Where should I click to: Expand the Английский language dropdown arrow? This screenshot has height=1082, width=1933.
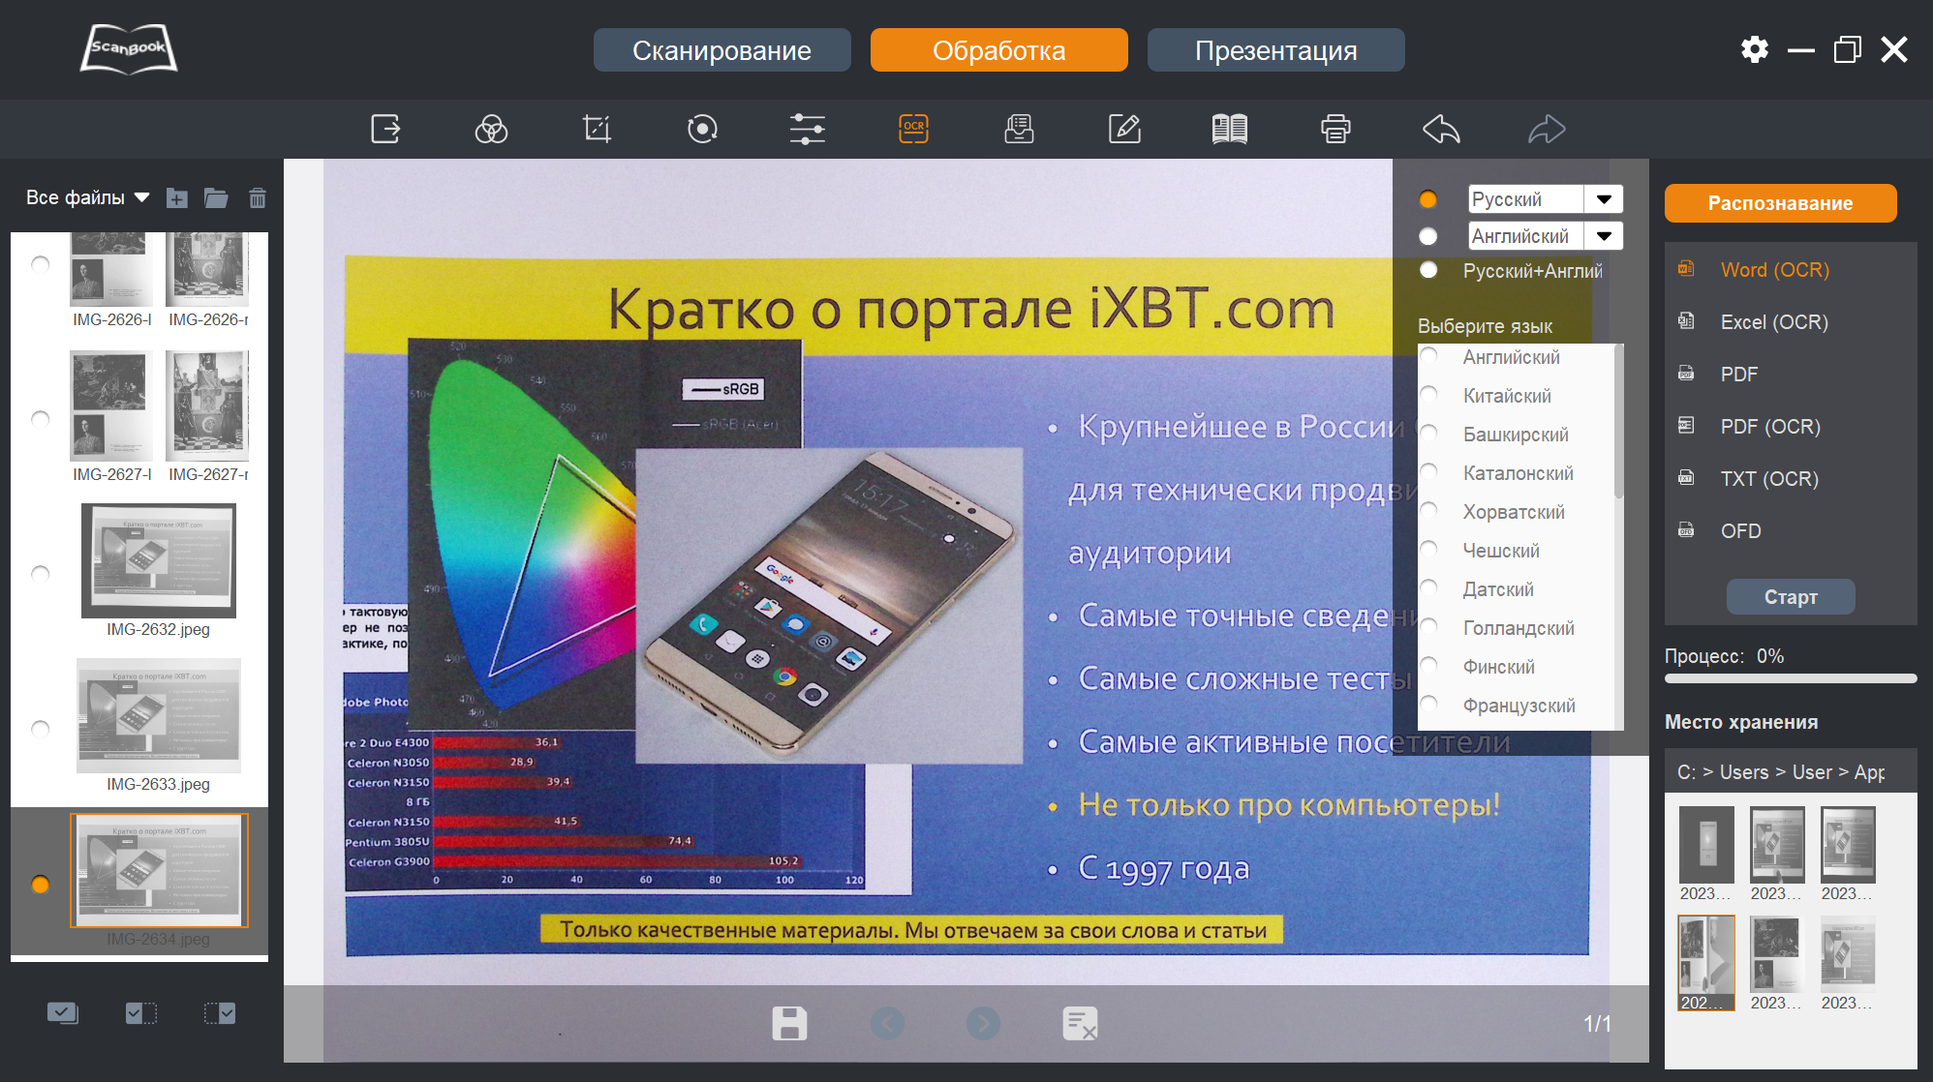pos(1604,236)
